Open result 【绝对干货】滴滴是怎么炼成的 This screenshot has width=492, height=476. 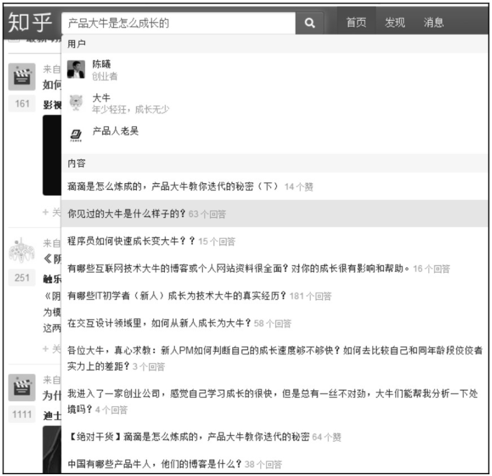point(275,437)
